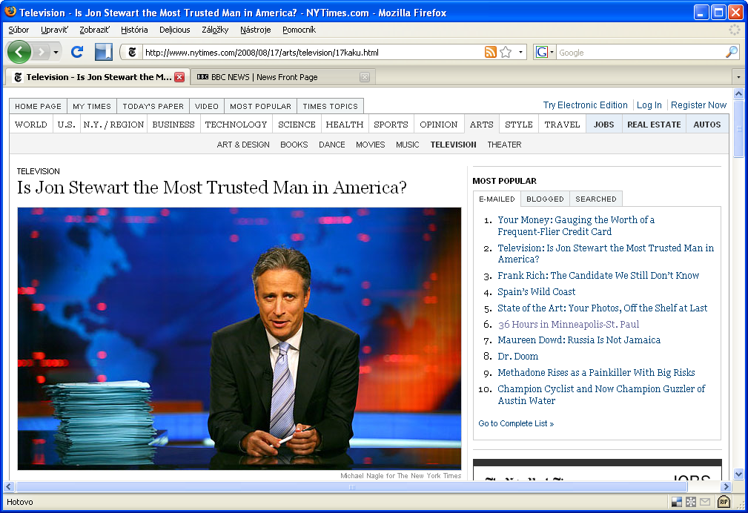Bookmark this page with the star icon

[506, 52]
